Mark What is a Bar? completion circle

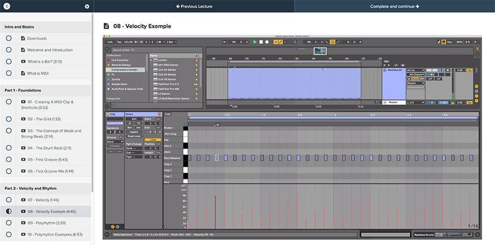coord(9,62)
